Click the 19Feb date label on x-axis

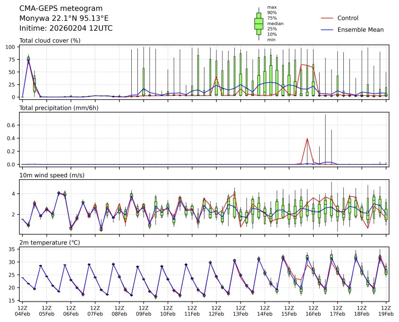tap(386, 314)
